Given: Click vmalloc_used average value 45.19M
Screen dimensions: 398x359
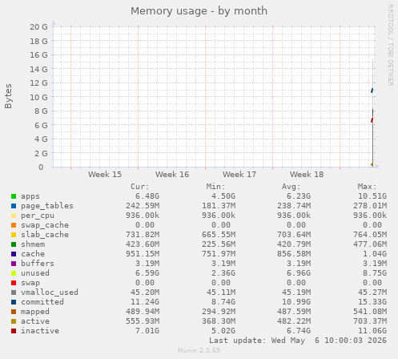Looking at the screenshot, I should 296,292.
